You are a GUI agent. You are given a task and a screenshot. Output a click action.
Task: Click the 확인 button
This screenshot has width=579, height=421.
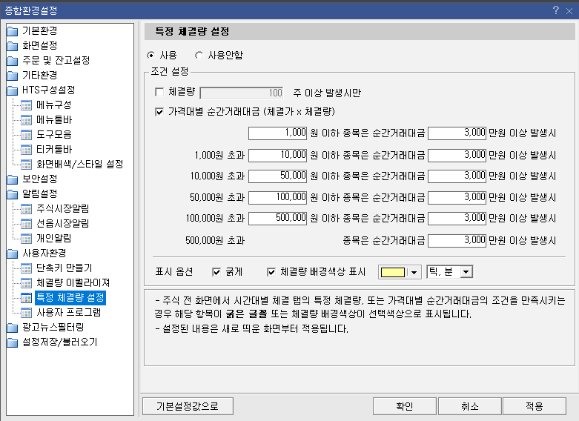pyautogui.click(x=405, y=406)
